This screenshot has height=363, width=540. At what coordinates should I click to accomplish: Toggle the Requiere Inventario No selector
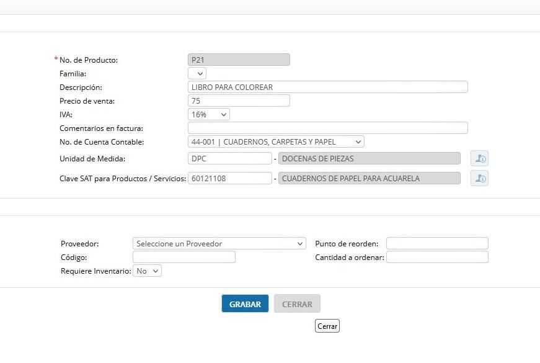click(x=147, y=271)
